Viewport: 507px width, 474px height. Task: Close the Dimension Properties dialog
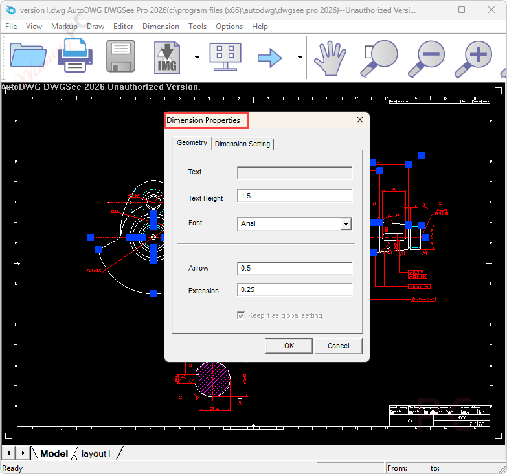tap(360, 120)
